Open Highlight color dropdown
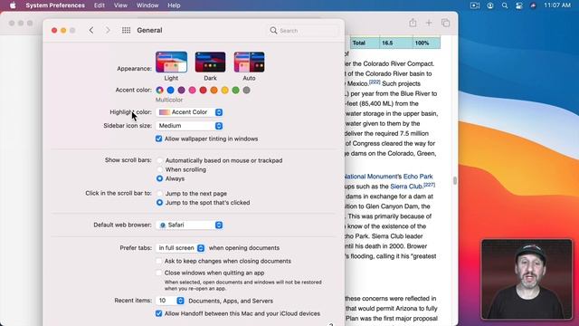Screen dimensions: 579x326 point(189,112)
